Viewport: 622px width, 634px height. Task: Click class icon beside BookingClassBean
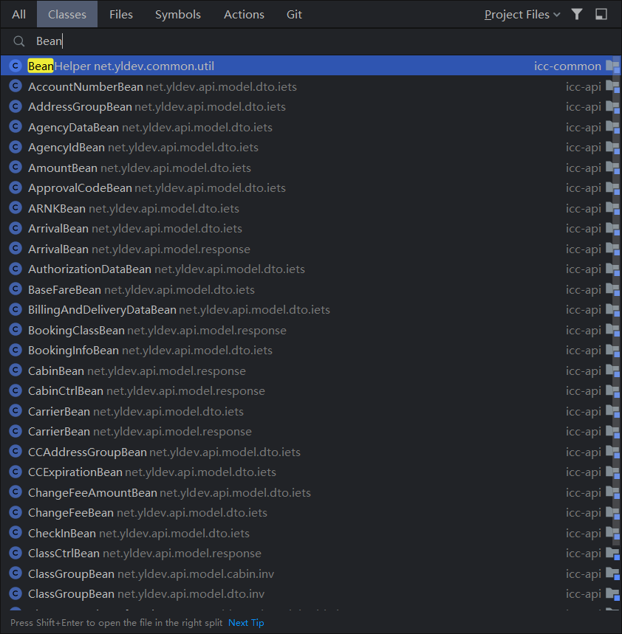pyautogui.click(x=16, y=329)
